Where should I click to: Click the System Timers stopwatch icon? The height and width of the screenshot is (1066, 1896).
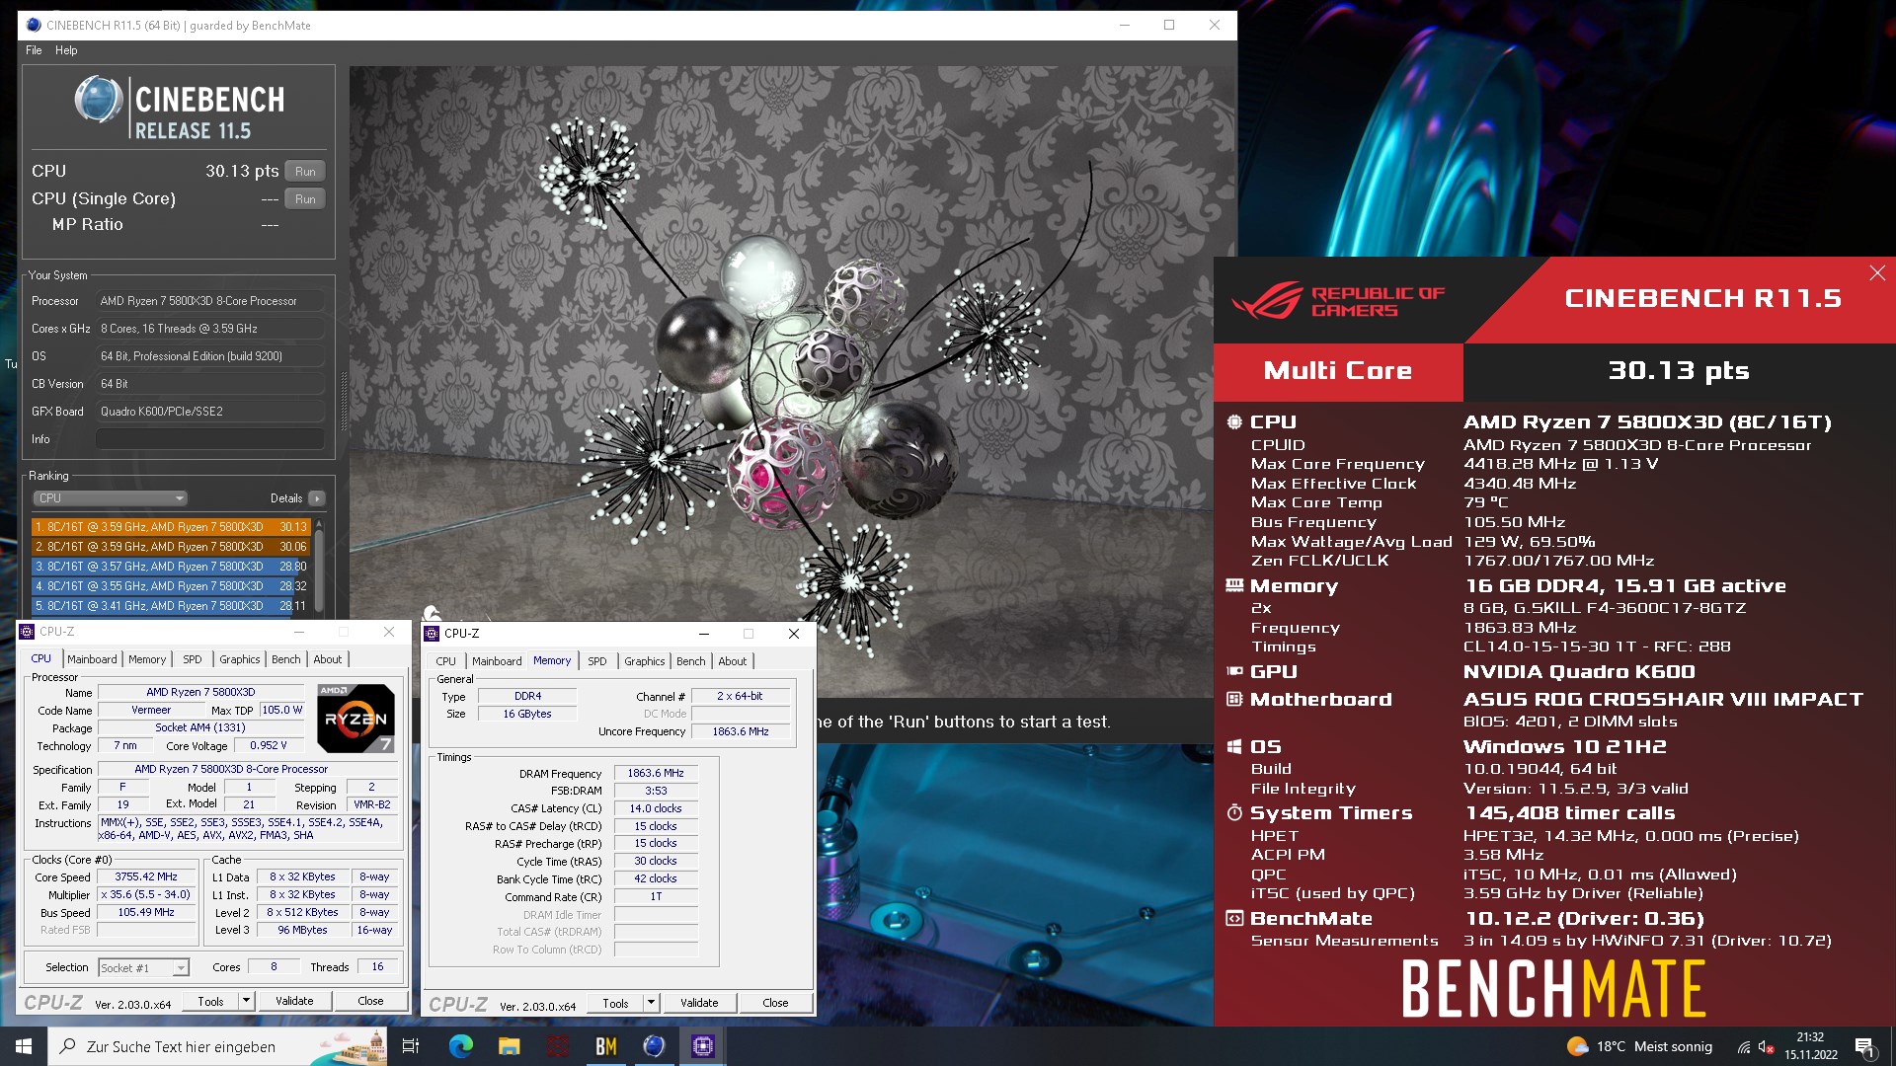point(1234,813)
